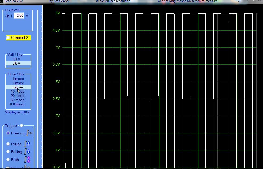
Task: Set Time / Div to 1 msec
Action: click(x=18, y=79)
